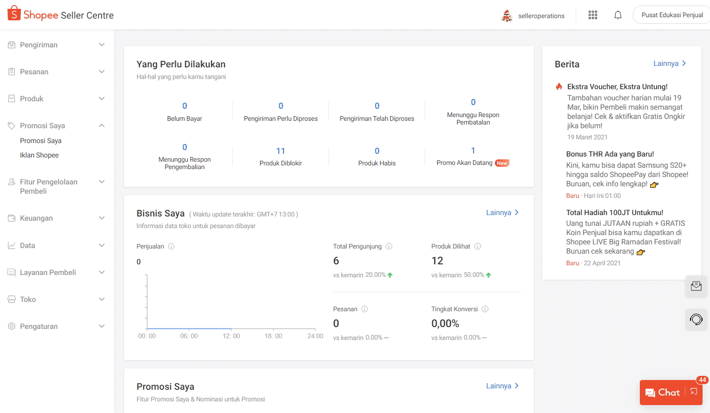This screenshot has height=413, width=710.
Task: Select Iklan Shopee submenu item
Action: pos(39,155)
